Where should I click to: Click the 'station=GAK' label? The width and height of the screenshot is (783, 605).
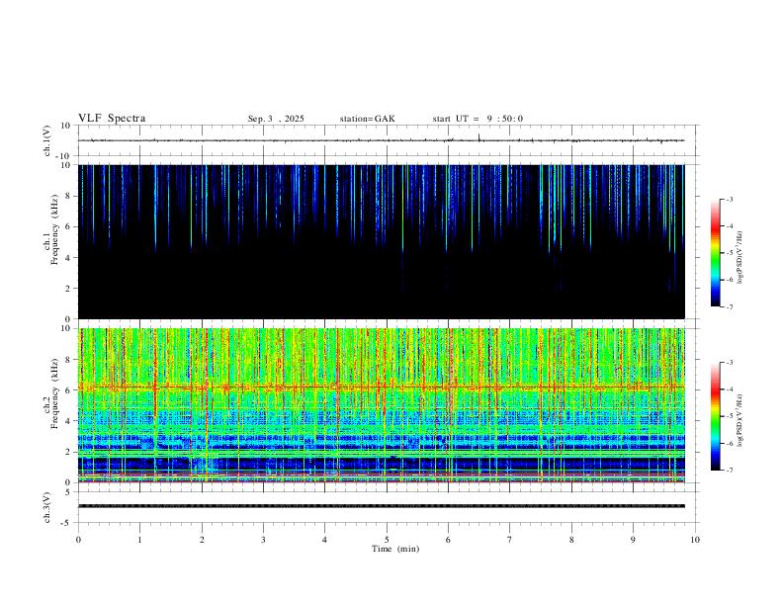click(x=367, y=119)
